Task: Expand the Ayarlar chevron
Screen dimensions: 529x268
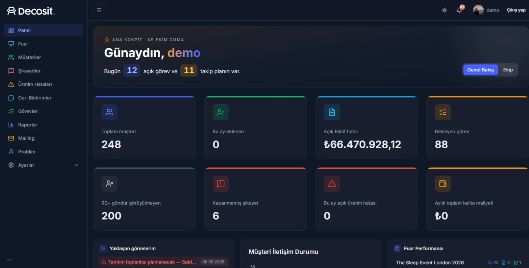Action: (x=76, y=165)
